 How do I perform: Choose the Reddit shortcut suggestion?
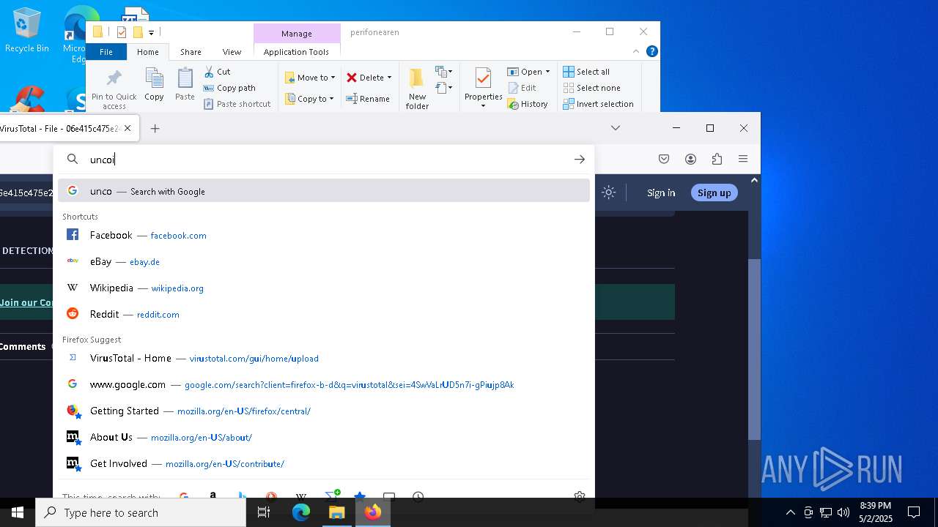pos(324,314)
